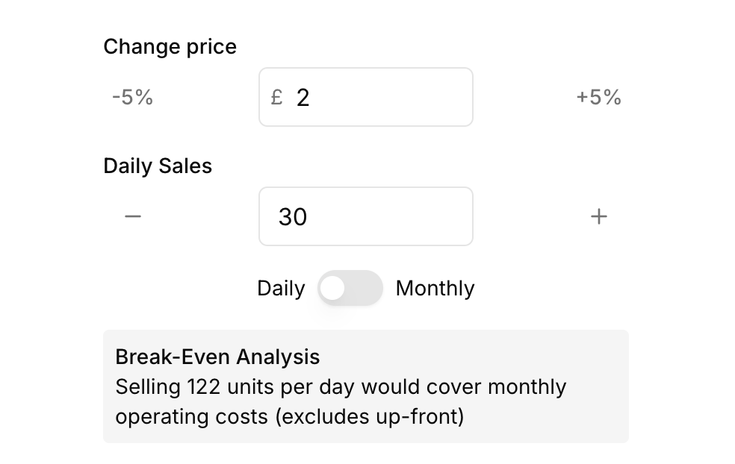Click the £ currency symbol
The height and width of the screenshot is (464, 735).
click(276, 97)
